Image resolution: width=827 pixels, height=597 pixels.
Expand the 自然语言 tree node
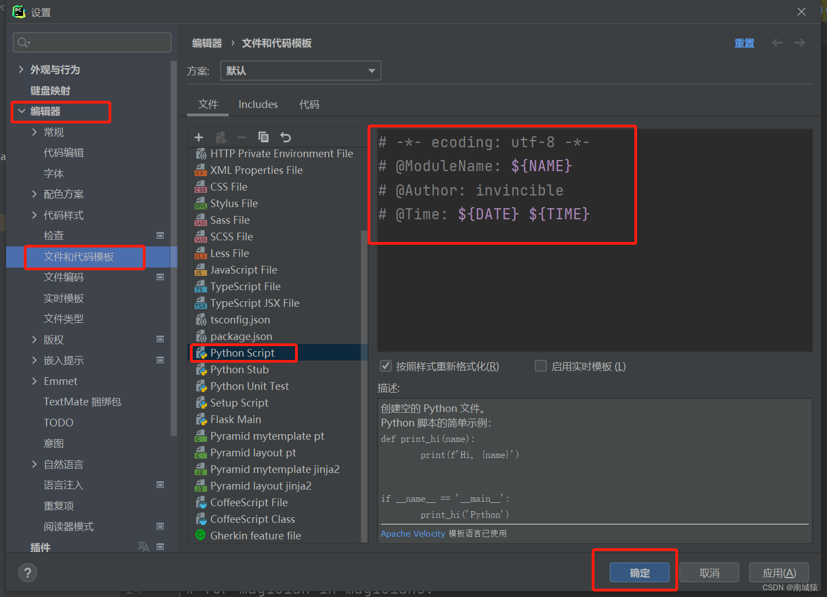pos(34,464)
